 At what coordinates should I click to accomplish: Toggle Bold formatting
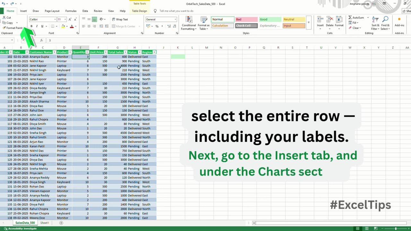click(31, 26)
